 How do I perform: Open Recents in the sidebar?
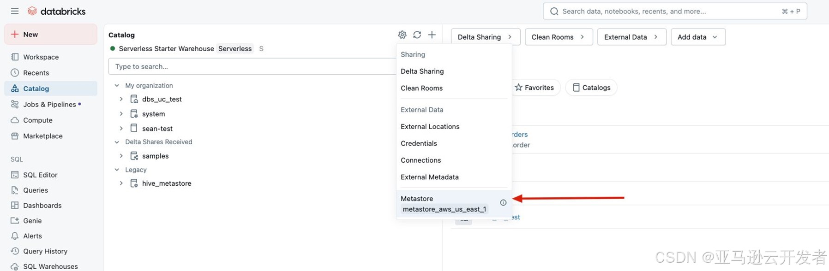(x=51, y=73)
